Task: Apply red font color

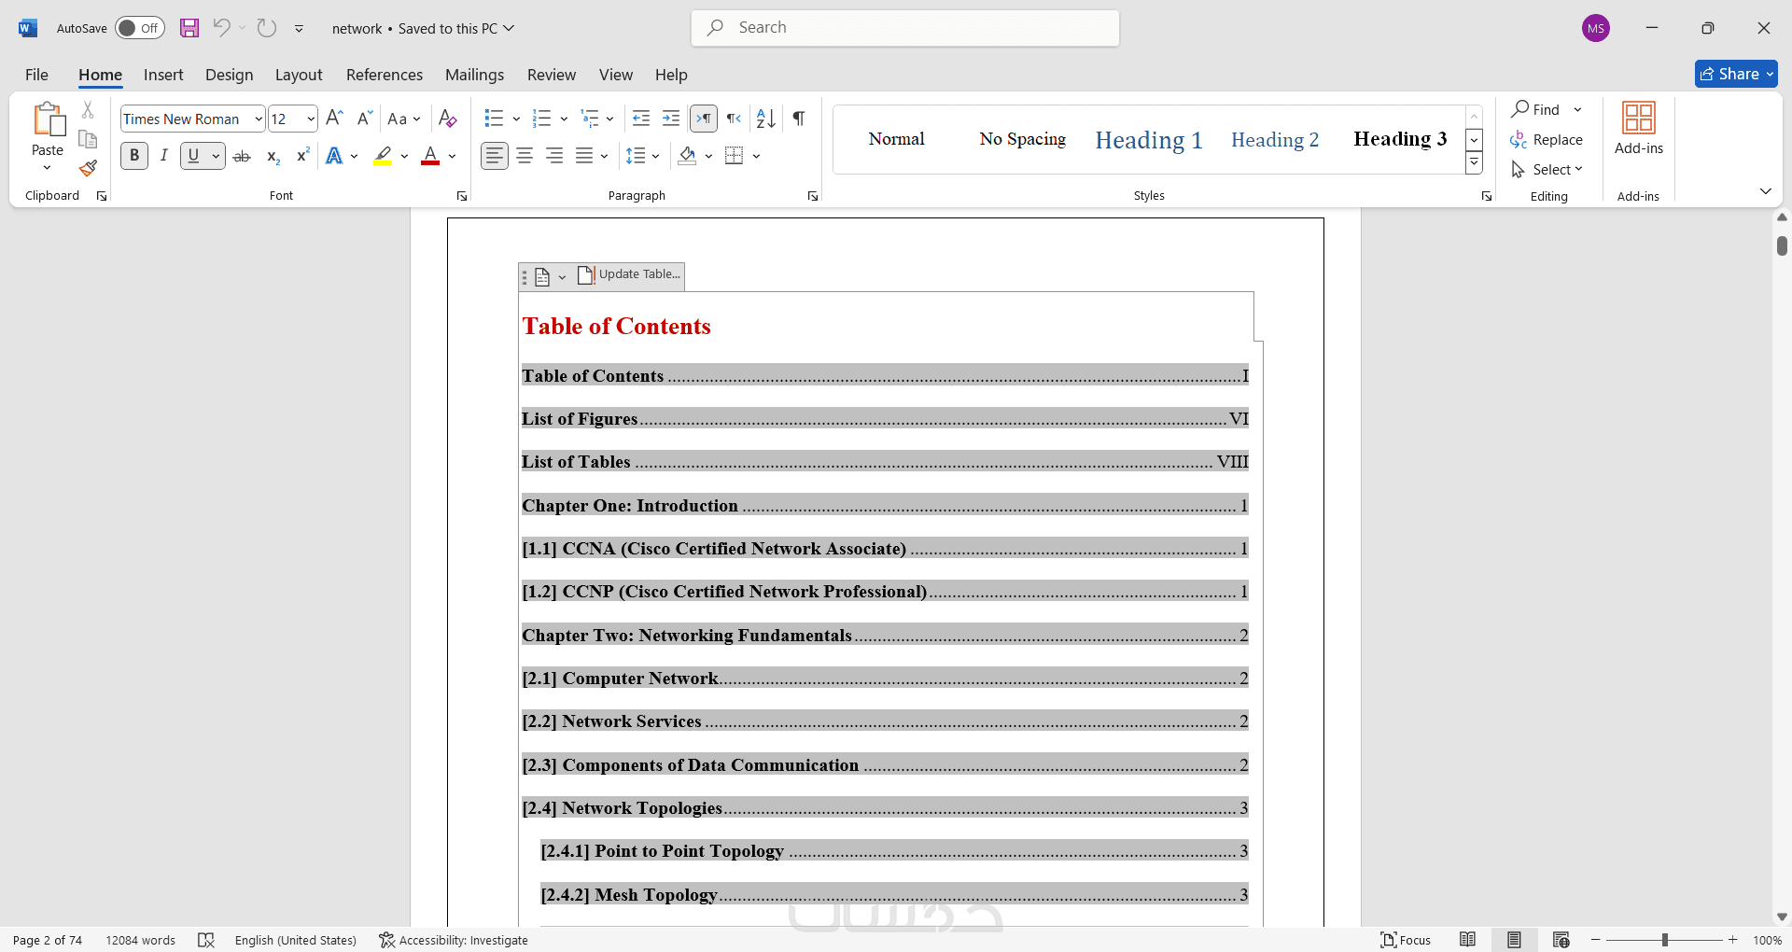Action: point(430,156)
